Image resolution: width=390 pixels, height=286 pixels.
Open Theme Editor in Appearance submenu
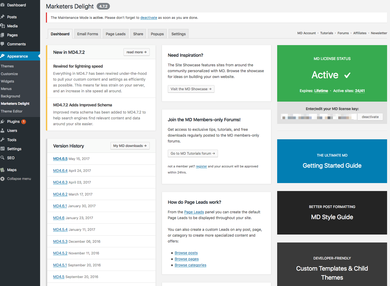click(12, 111)
